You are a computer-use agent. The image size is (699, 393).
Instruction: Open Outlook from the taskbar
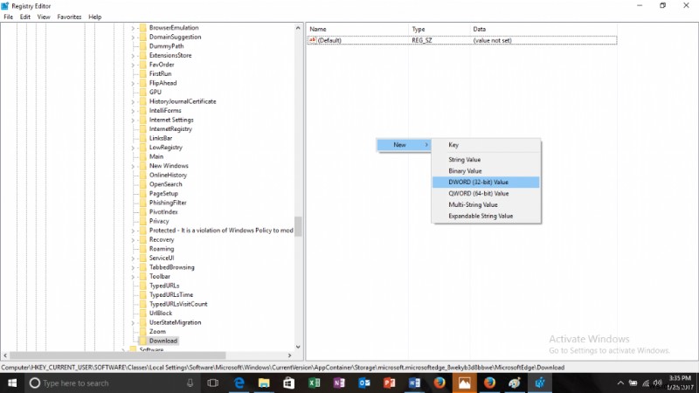click(364, 383)
